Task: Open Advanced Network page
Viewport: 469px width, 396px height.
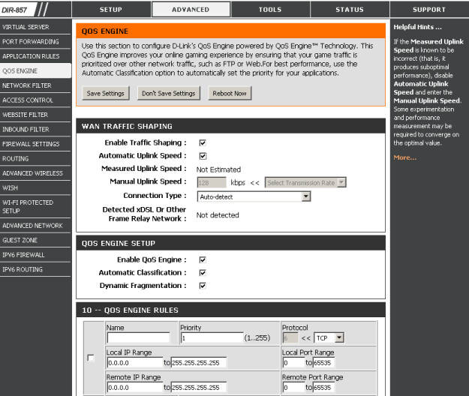Action: point(35,226)
